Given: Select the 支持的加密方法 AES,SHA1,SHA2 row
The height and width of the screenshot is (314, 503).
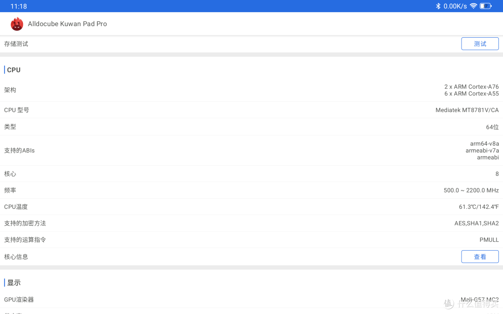Looking at the screenshot, I should pyautogui.click(x=251, y=223).
